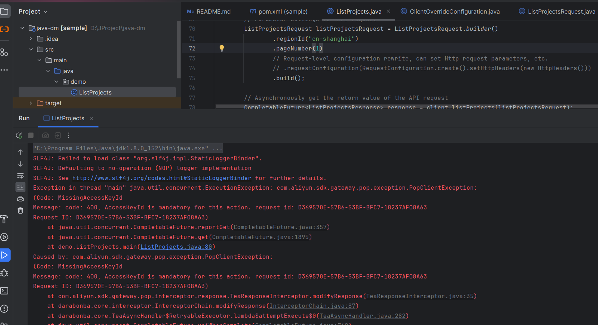Image resolution: width=598 pixels, height=325 pixels.
Task: Follow CompletableFuture.java:357 stack link
Action: 280,227
